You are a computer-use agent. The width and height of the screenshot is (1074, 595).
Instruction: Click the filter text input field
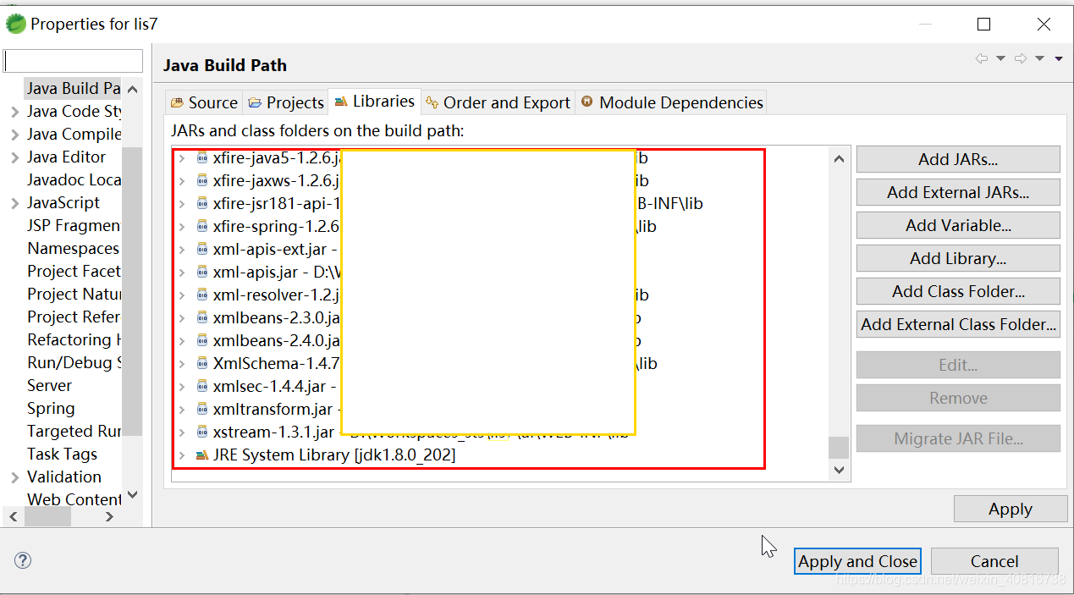tap(74, 61)
